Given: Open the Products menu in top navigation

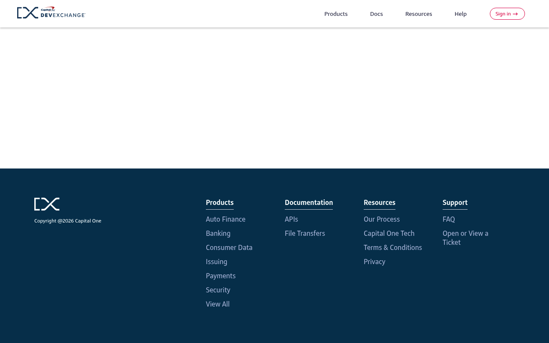Looking at the screenshot, I should (x=336, y=14).
